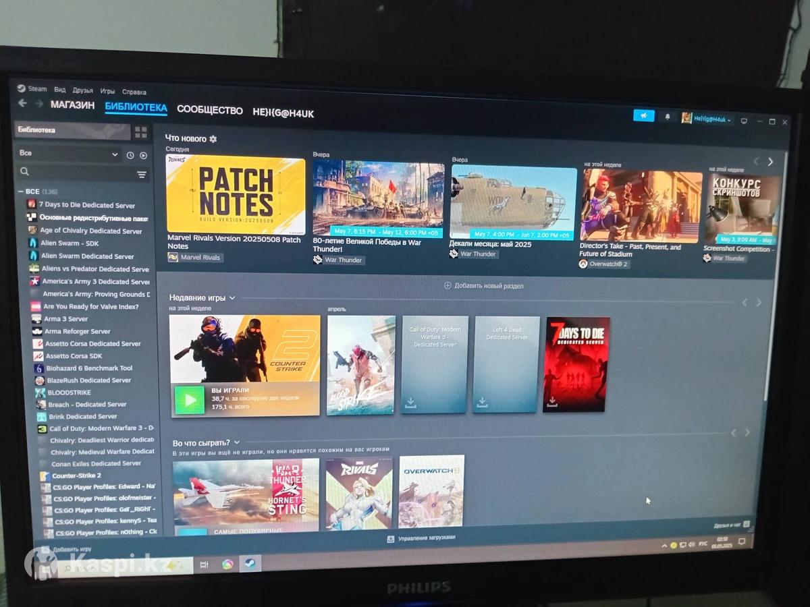Open the Marvel Rivals recommended cover
The image size is (810, 607).
[359, 493]
